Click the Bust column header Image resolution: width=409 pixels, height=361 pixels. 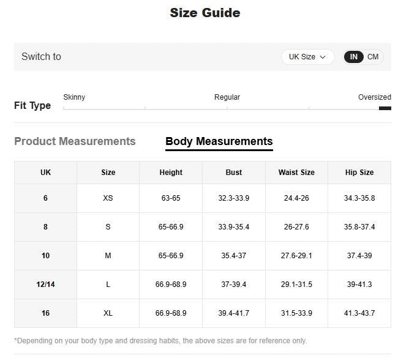(x=234, y=173)
